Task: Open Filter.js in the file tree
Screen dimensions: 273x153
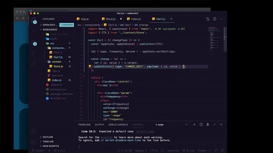Action: [58, 52]
